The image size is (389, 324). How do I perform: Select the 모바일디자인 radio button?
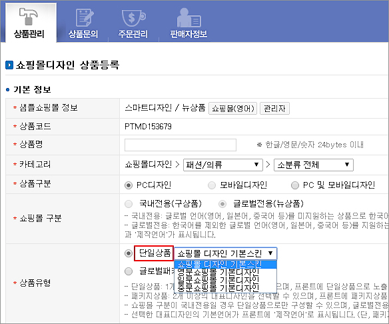(x=212, y=185)
